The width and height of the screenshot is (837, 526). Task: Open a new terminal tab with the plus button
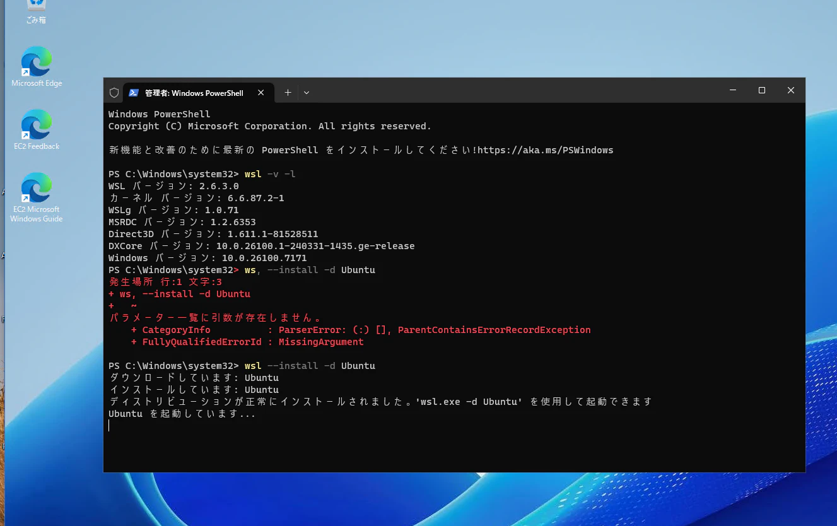[288, 92]
